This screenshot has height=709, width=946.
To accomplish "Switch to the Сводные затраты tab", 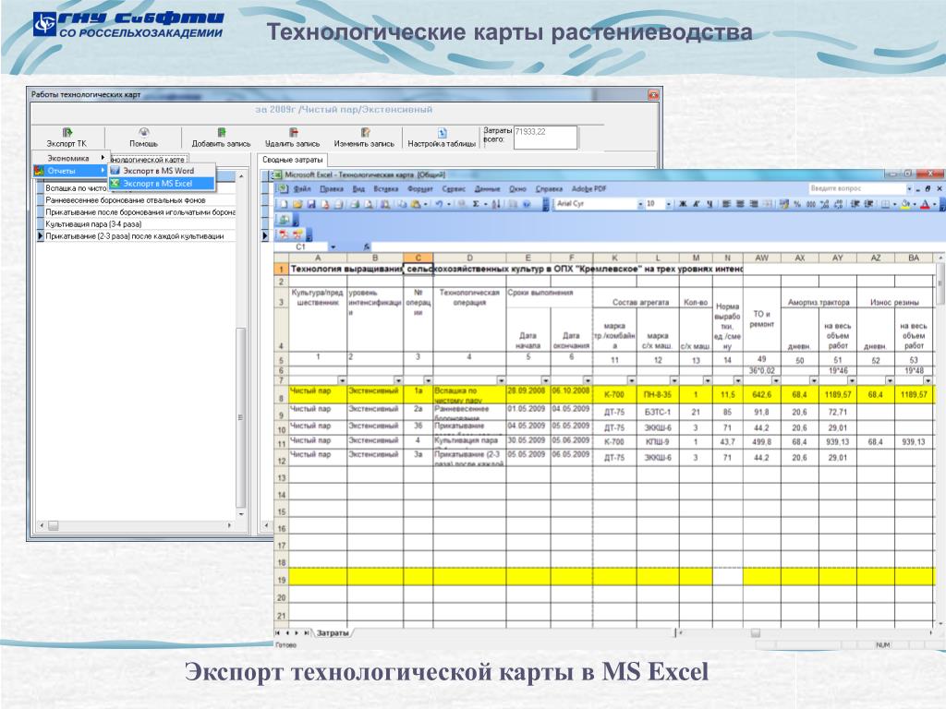I will (x=293, y=160).
